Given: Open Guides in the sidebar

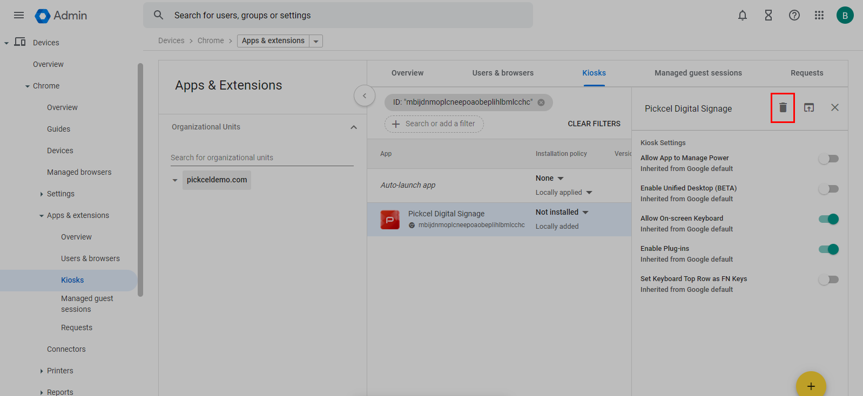Looking at the screenshot, I should pyautogui.click(x=58, y=129).
